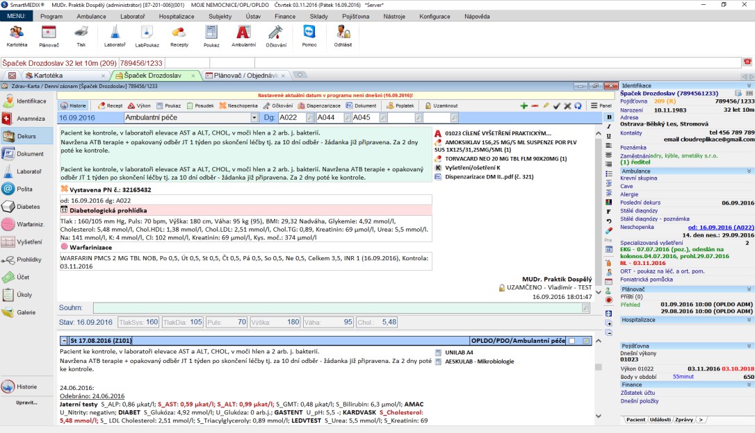Open Prohlídky in left sidebar

(27, 260)
